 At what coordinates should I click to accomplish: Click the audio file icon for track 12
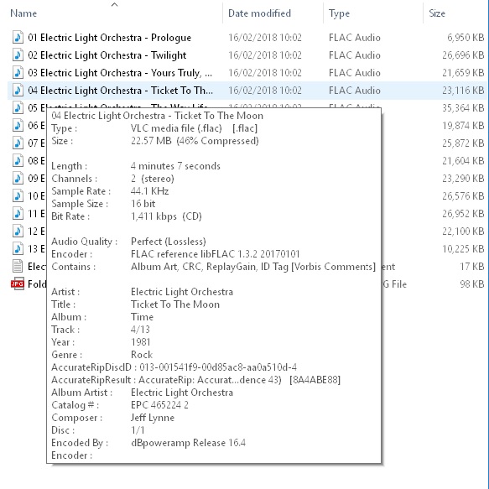18,231
